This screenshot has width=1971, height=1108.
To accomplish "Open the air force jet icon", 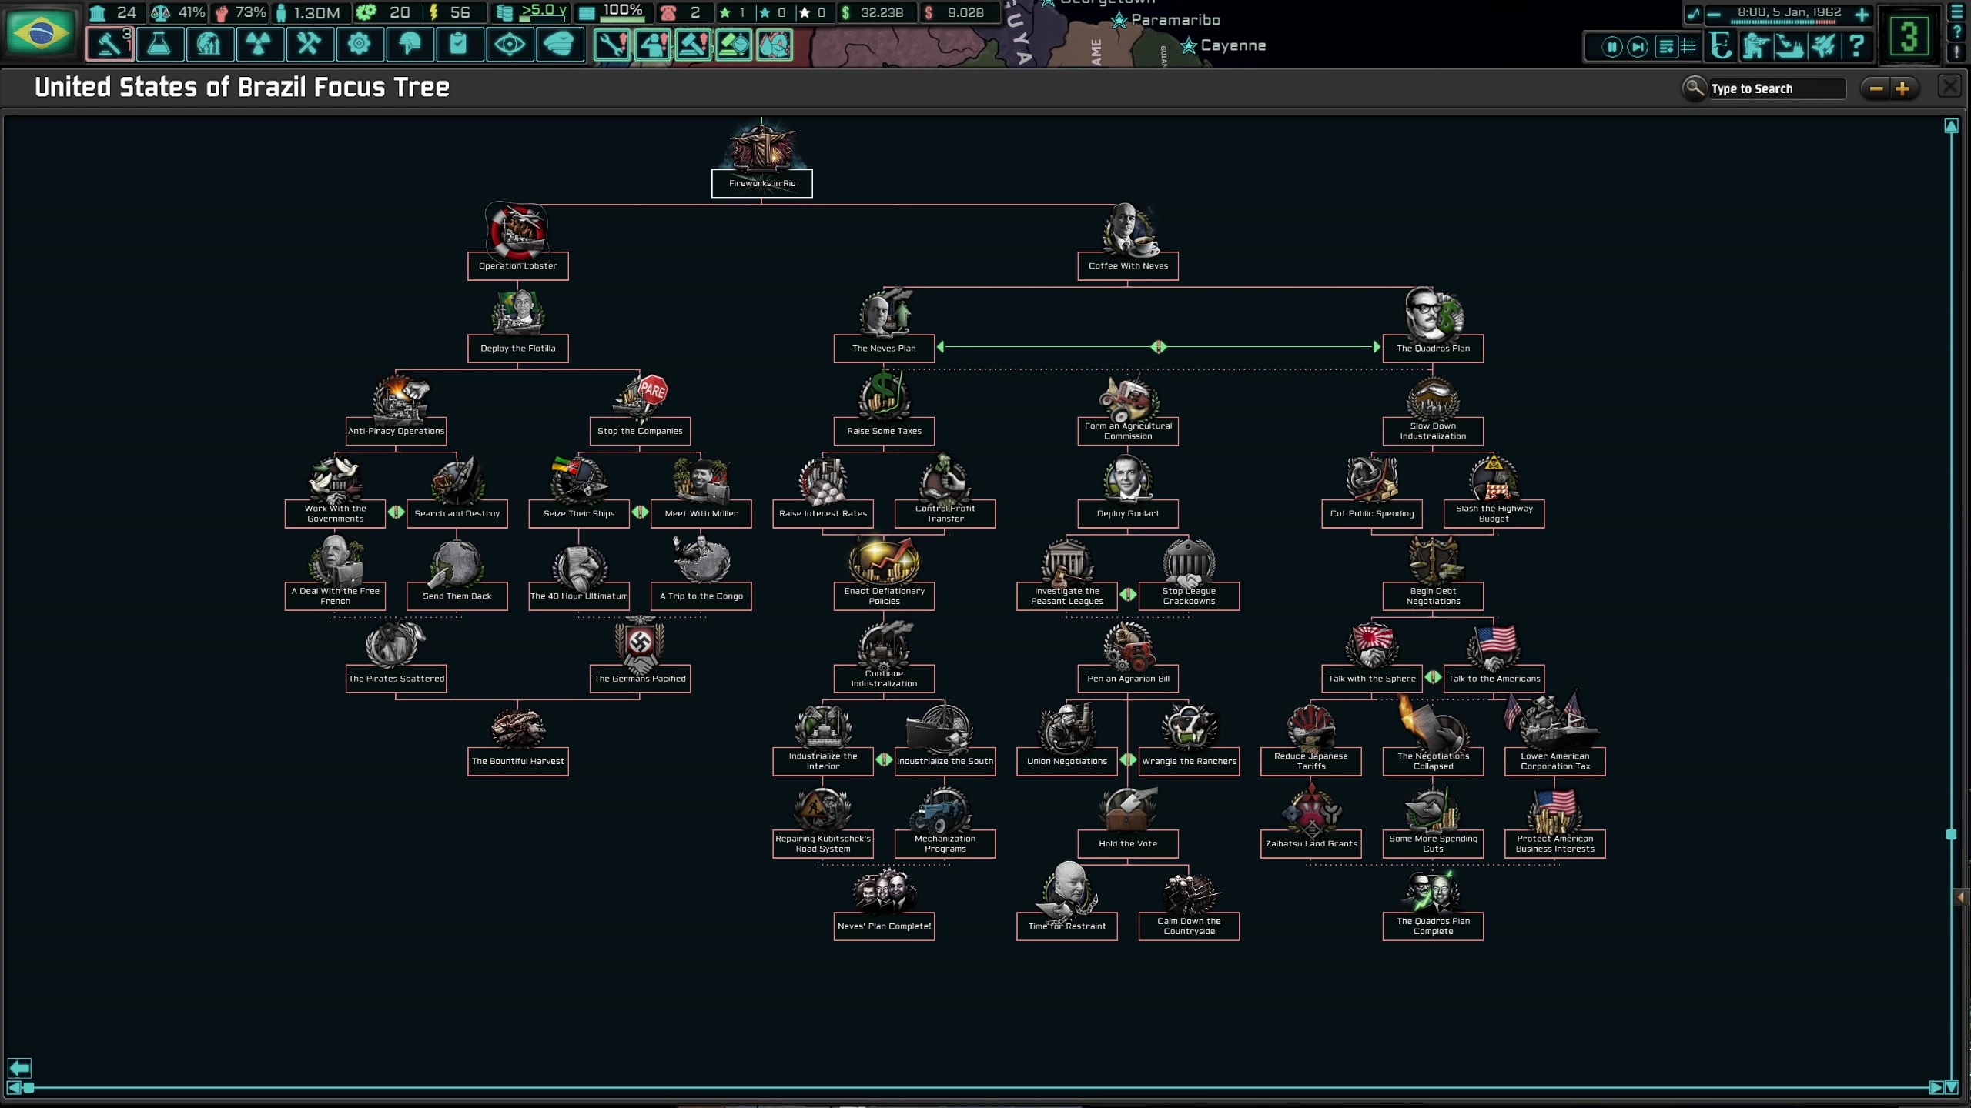I will coord(1823,45).
